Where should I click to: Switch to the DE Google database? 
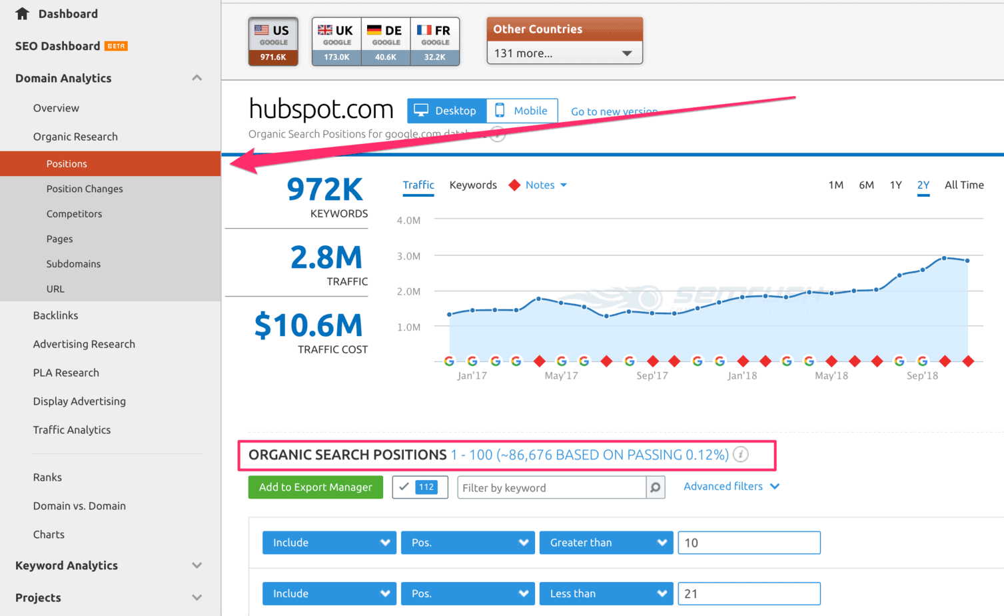pos(386,41)
